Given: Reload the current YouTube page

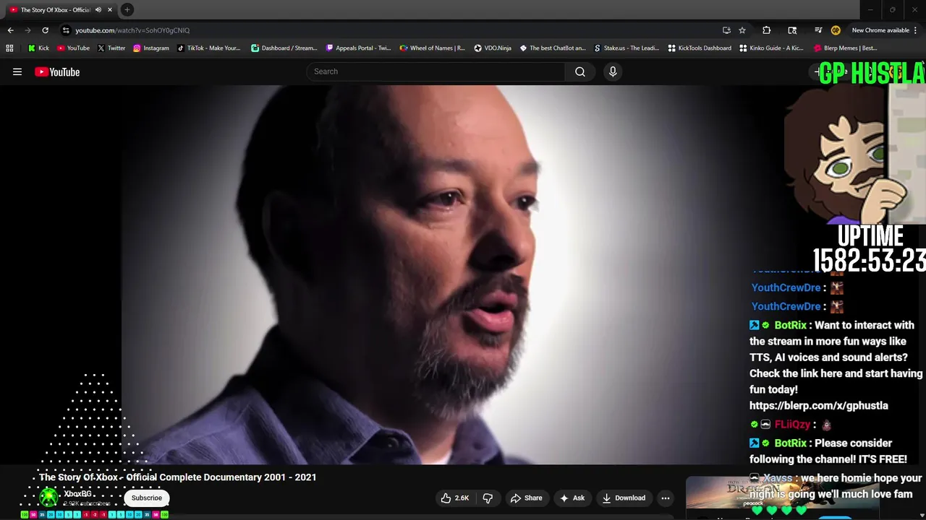Looking at the screenshot, I should pyautogui.click(x=45, y=30).
